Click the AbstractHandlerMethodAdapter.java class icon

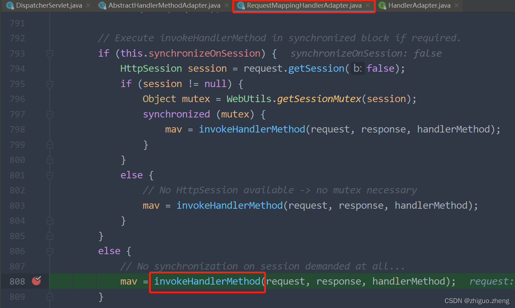pos(103,6)
